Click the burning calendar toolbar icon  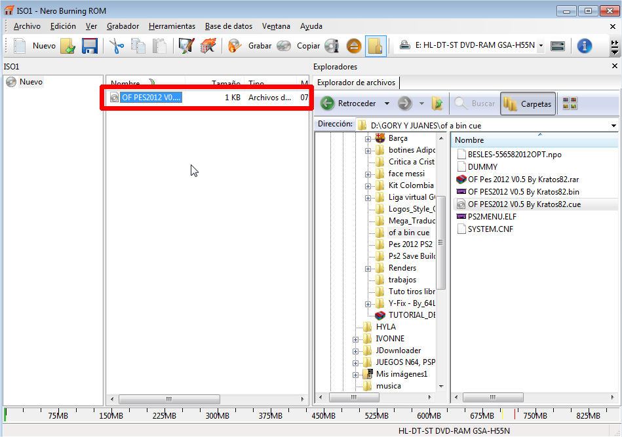pos(208,46)
